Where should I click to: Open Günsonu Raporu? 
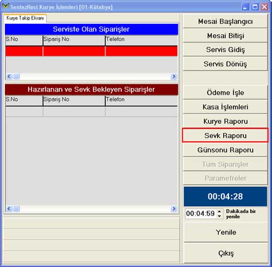225,150
